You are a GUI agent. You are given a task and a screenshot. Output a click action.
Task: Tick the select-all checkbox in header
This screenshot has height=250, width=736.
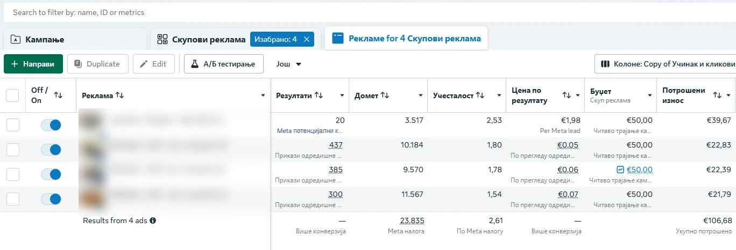(12, 95)
